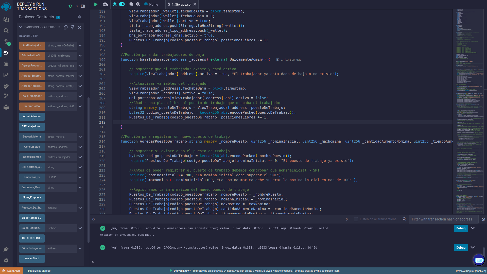Clear the terminal console
Image resolution: width=487 pixels, height=274 pixels.
[x=483, y=219]
